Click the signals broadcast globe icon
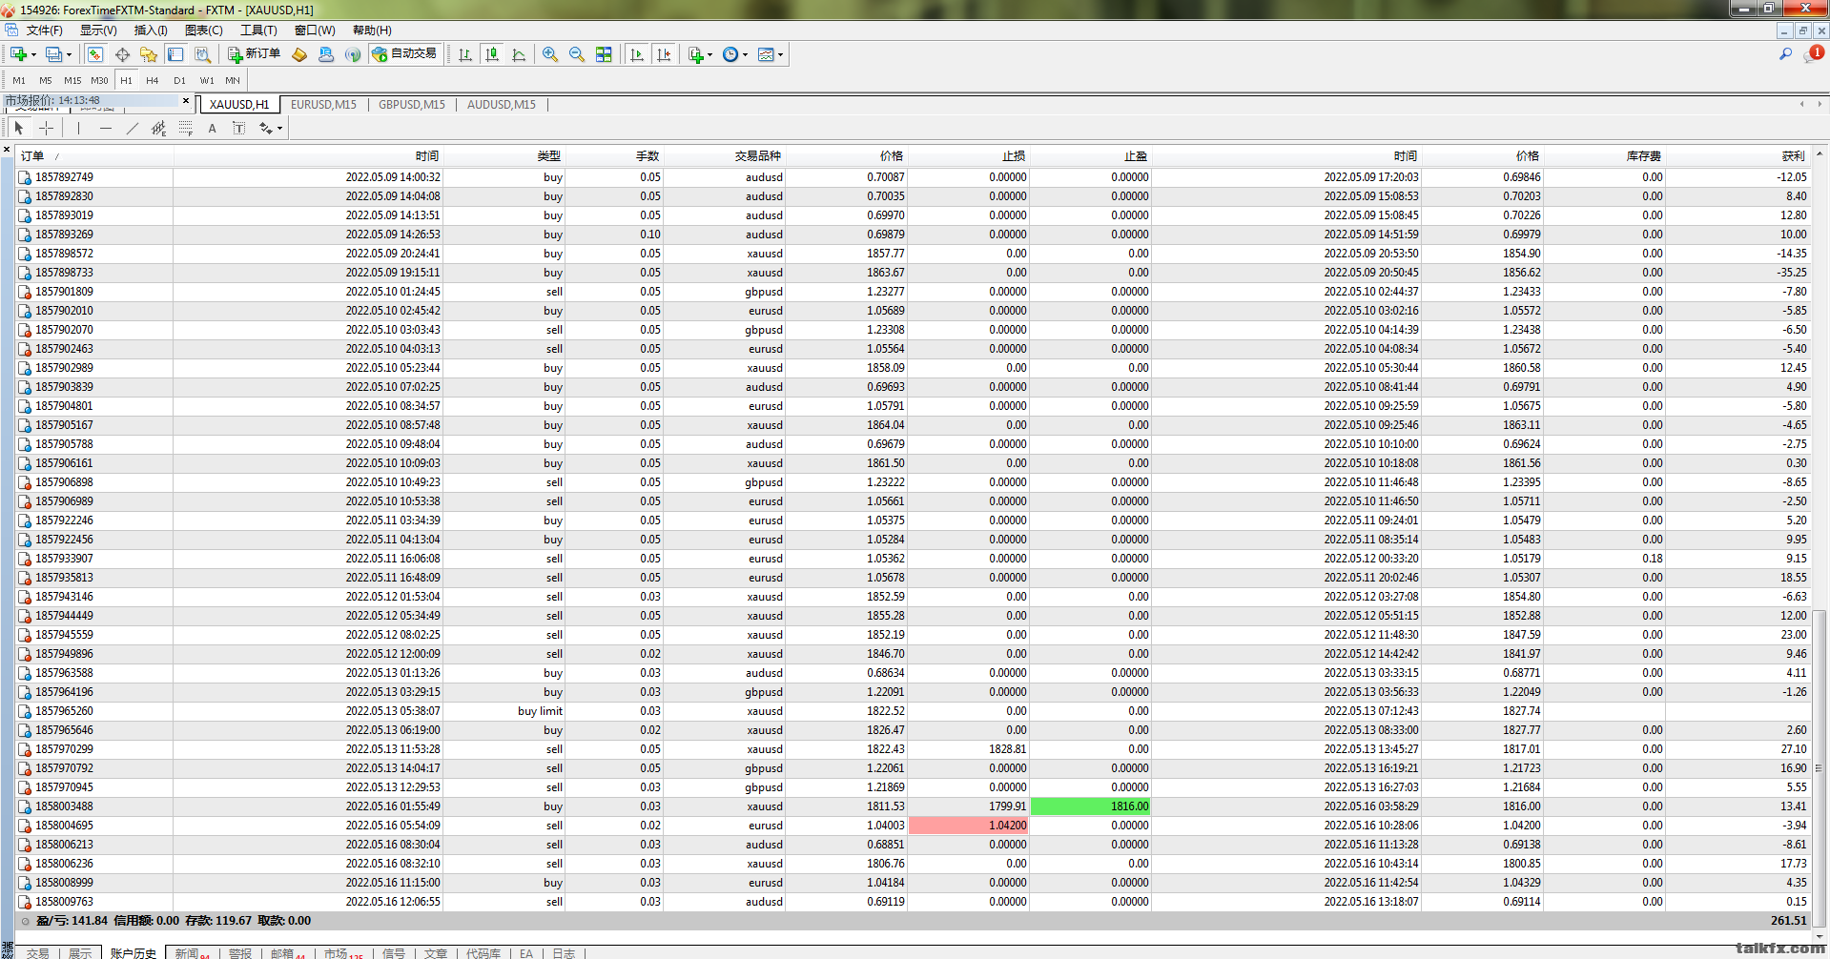Image resolution: width=1830 pixels, height=959 pixels. coord(353,54)
